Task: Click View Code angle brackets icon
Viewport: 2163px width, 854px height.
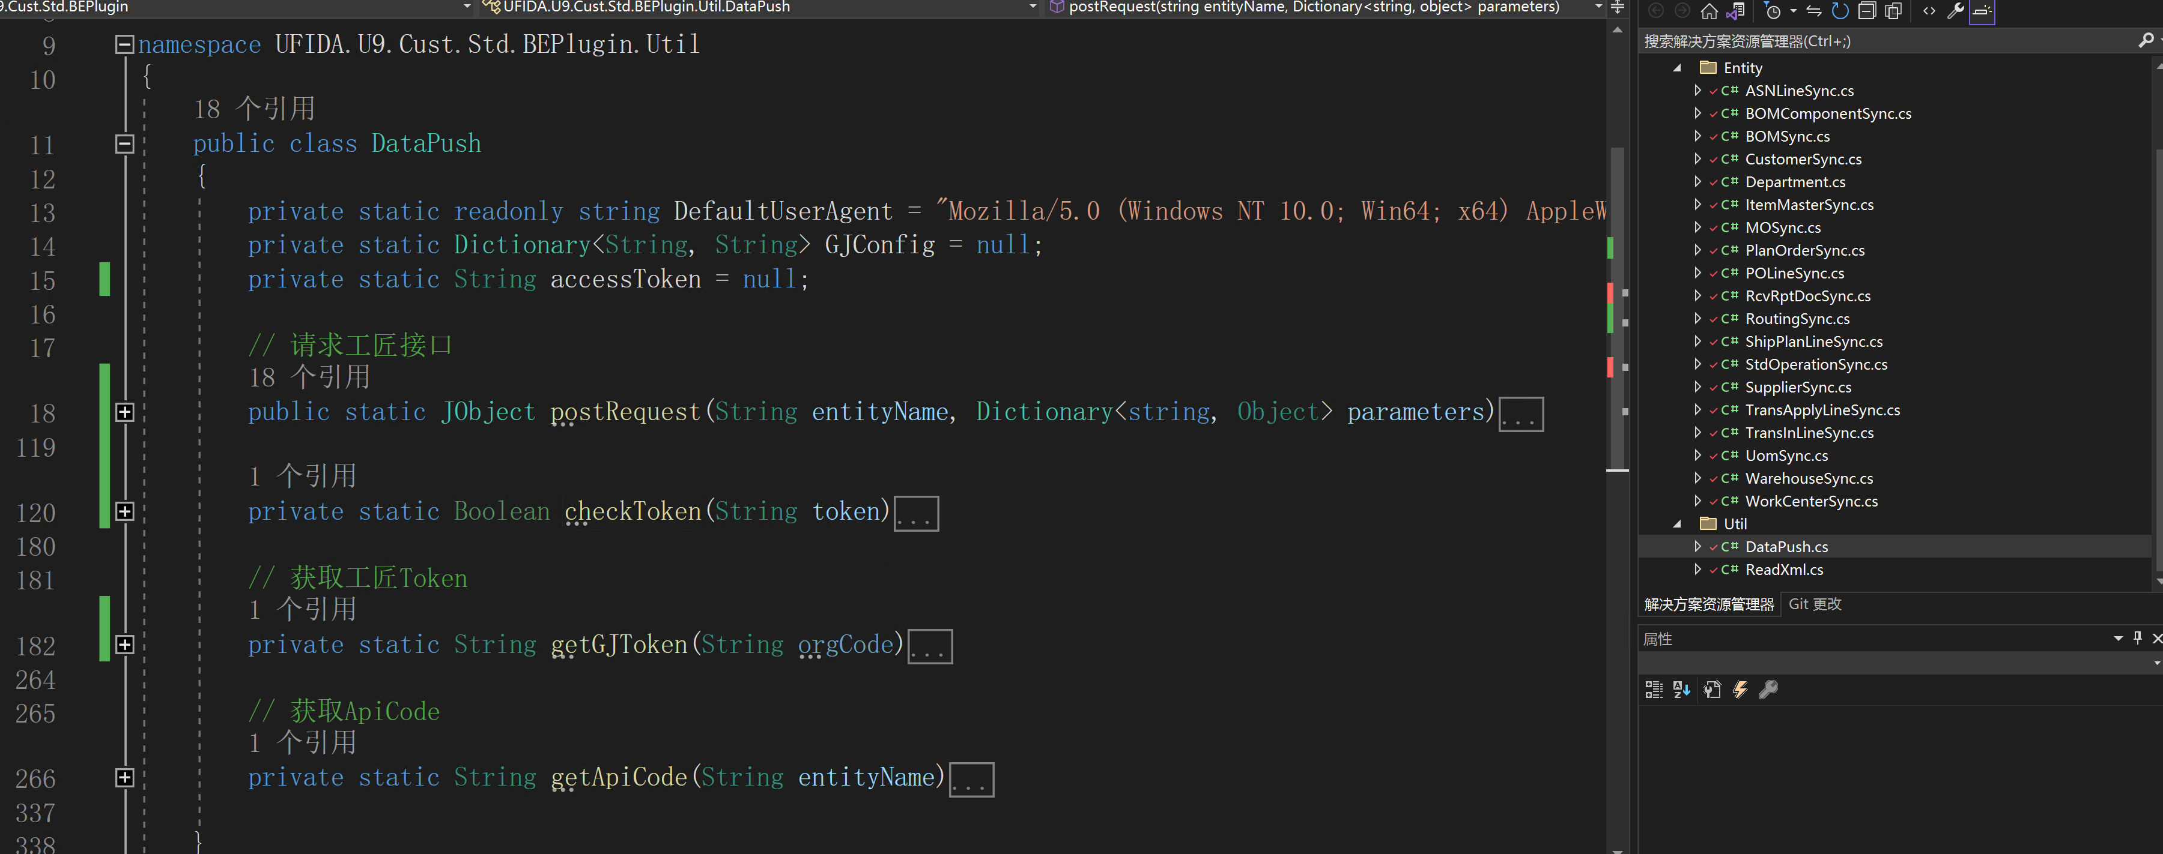Action: tap(1929, 11)
